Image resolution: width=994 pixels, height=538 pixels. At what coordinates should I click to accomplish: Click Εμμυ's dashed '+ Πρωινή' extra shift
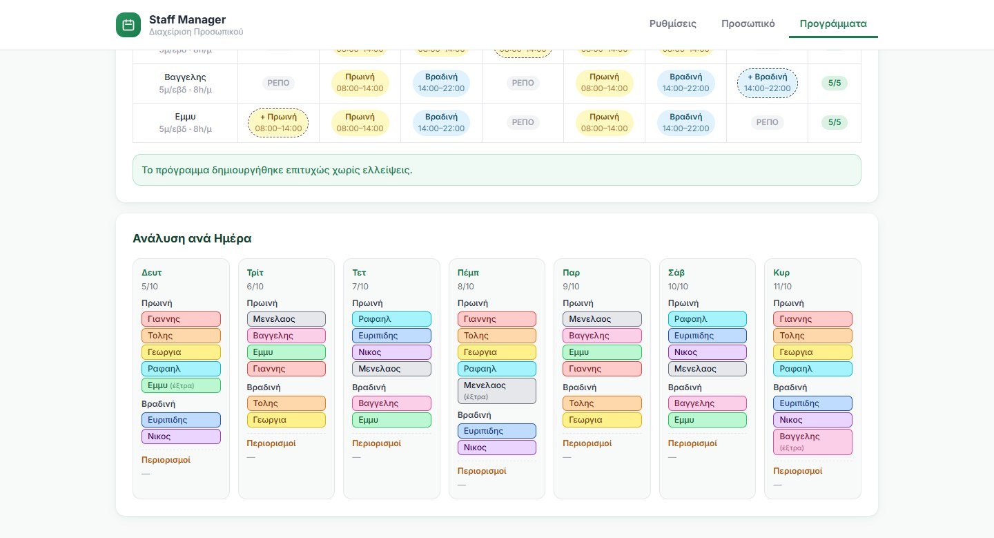[x=278, y=123]
